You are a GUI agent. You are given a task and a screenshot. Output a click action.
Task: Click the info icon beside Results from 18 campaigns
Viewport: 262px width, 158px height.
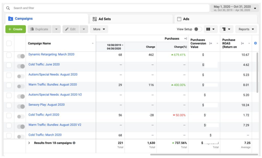(x=74, y=143)
